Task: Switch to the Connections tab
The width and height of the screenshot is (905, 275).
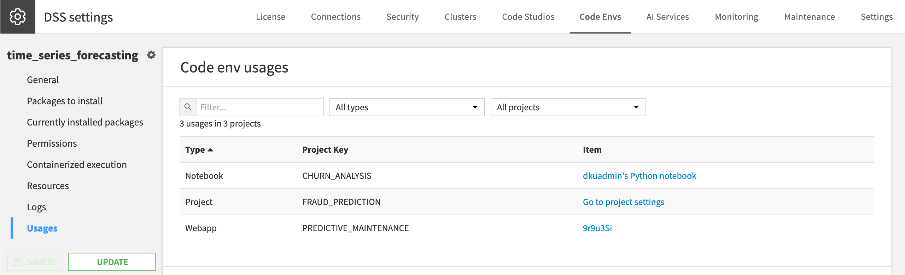Action: 335,17
